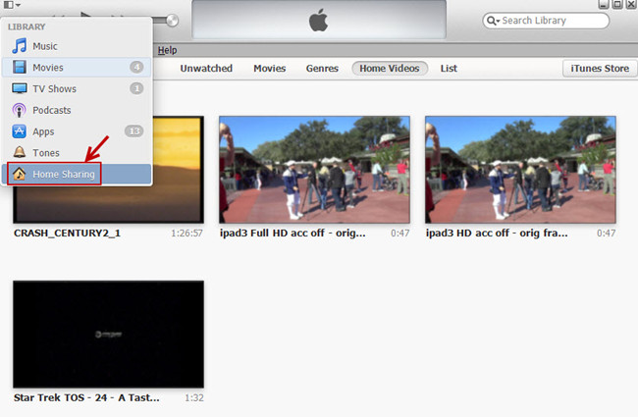Open the window menu dropdown at top-left corner
The image size is (638, 417).
12,5
